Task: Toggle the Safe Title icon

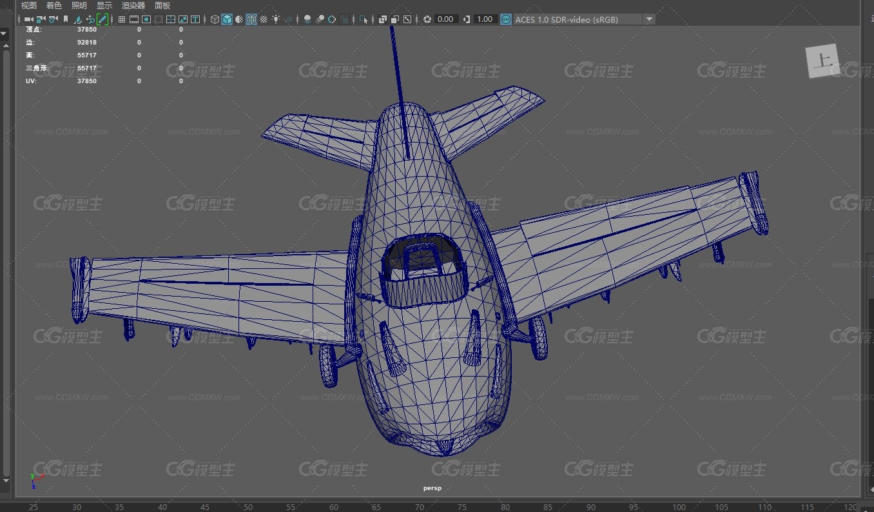Action: point(195,19)
